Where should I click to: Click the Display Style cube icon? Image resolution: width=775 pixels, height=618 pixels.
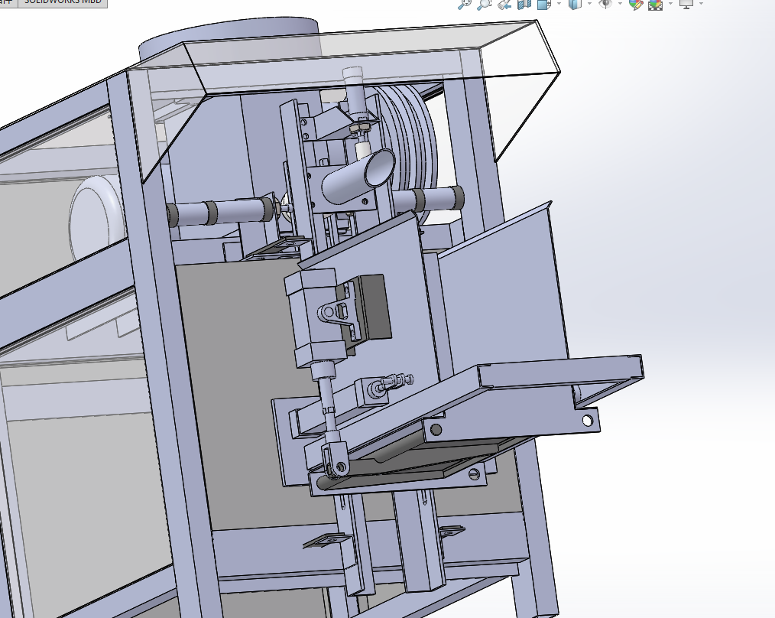pos(575,5)
